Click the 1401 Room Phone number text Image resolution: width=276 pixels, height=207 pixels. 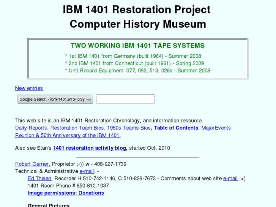pyautogui.click(x=68, y=186)
